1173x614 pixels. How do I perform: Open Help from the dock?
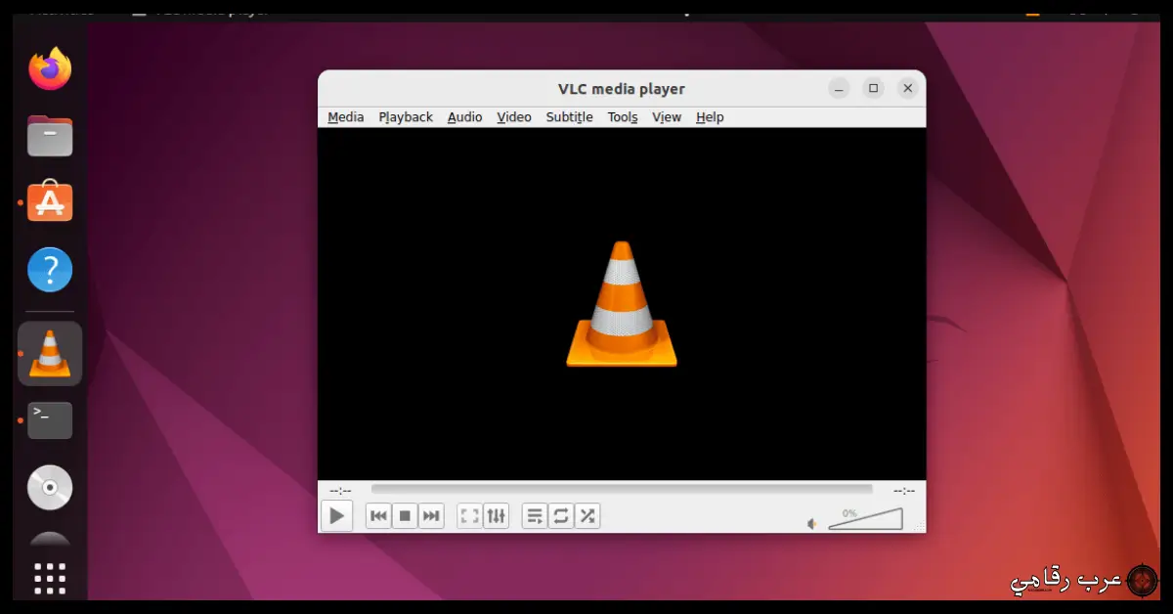(x=50, y=269)
